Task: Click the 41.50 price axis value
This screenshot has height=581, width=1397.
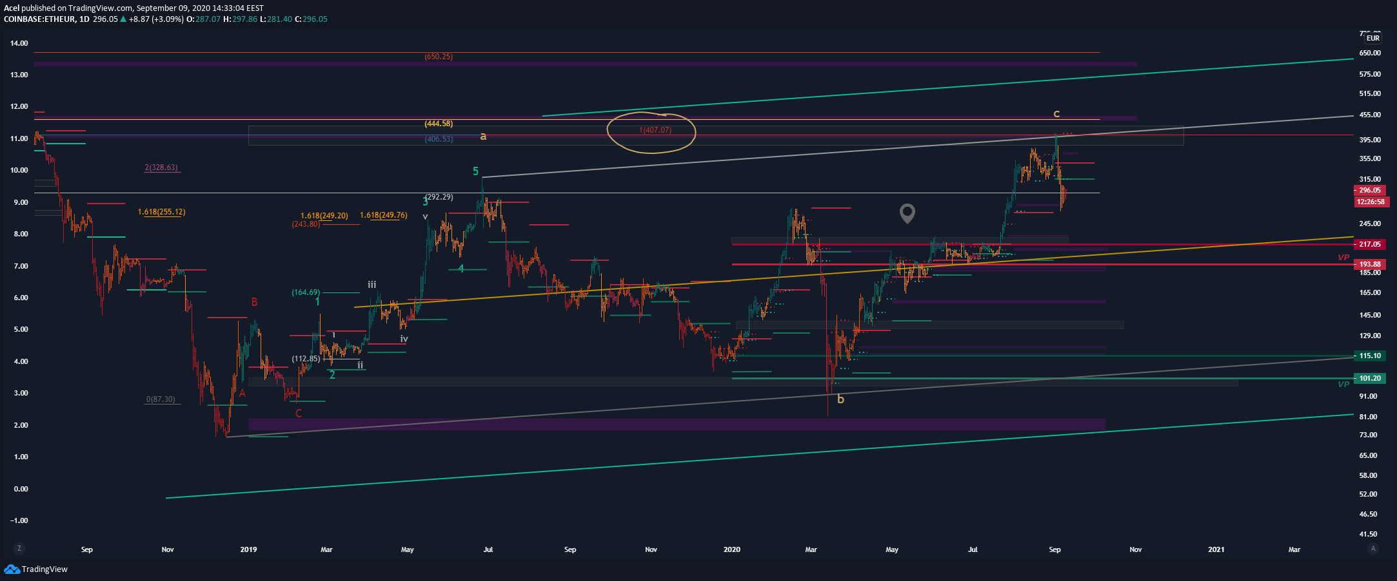Action: point(1368,534)
